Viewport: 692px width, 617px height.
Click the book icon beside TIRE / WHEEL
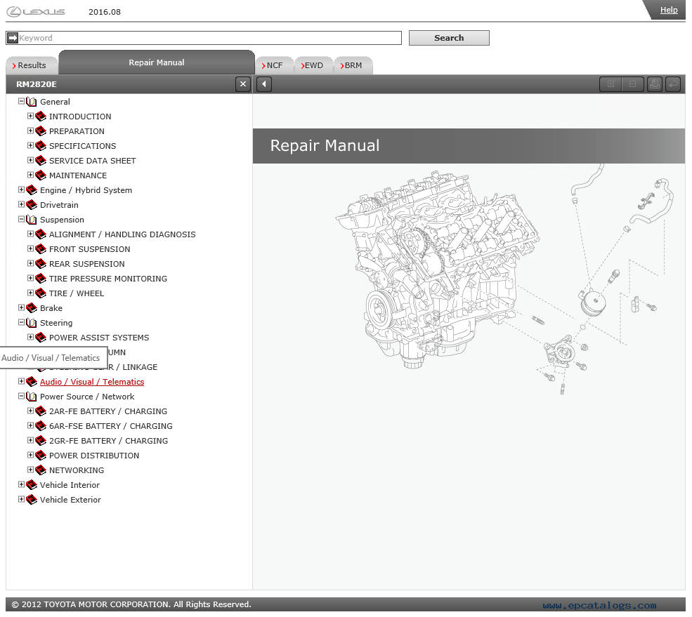coord(41,293)
